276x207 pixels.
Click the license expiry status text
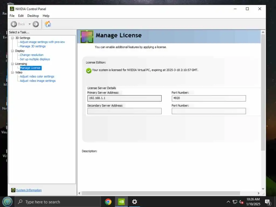pyautogui.click(x=145, y=70)
